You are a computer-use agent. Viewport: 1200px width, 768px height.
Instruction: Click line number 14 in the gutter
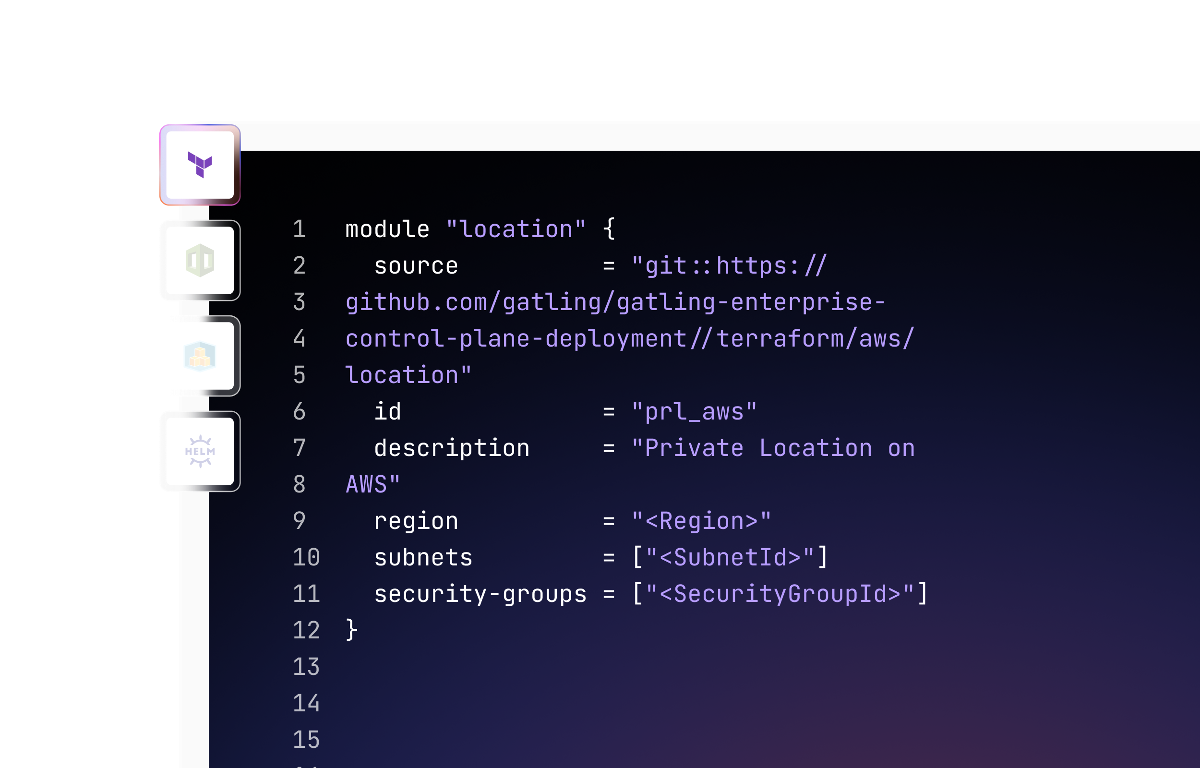click(306, 703)
